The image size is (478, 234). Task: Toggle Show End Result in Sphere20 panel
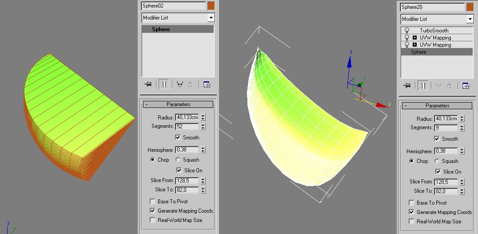pyautogui.click(x=423, y=86)
